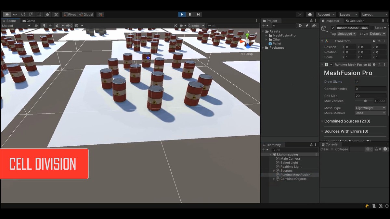390x219 pixels.
Task: Open the Move Method dropdown
Action: 370,113
